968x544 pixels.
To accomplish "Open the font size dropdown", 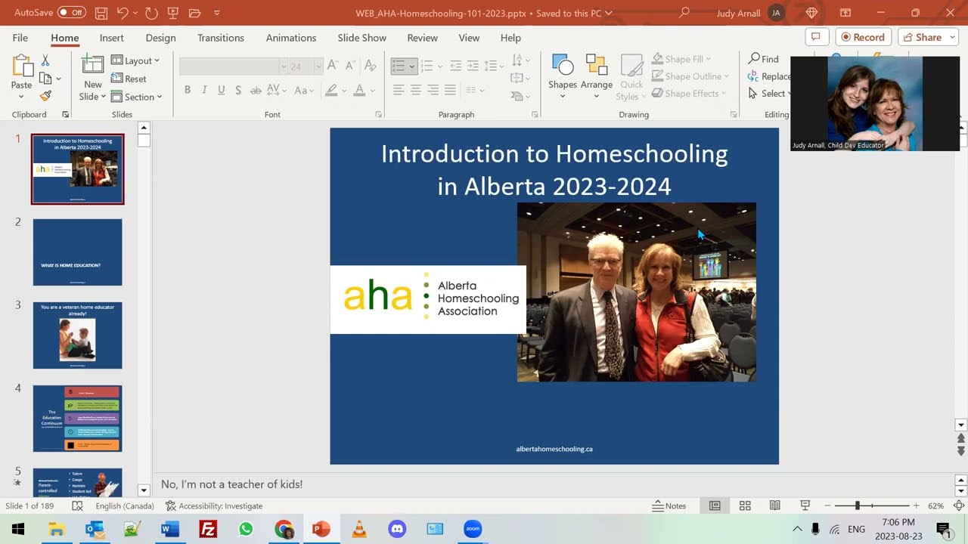I will [x=319, y=66].
